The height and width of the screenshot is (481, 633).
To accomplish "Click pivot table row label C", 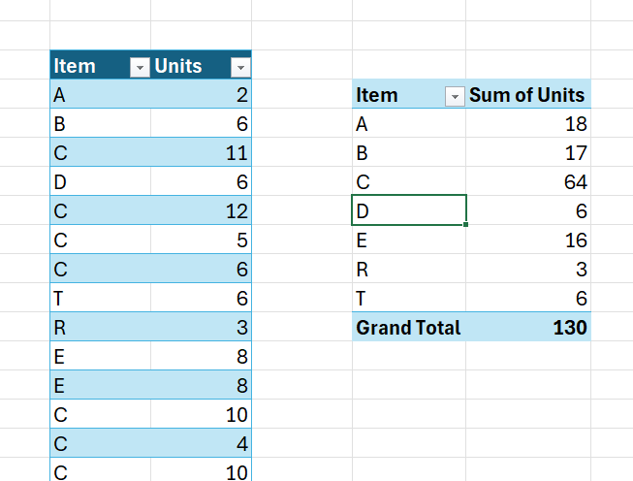I will point(408,181).
